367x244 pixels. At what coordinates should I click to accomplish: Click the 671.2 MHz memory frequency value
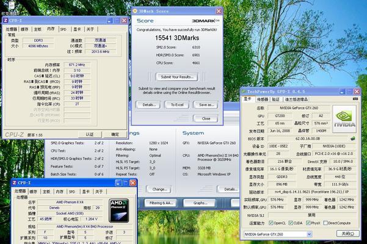click(x=77, y=65)
